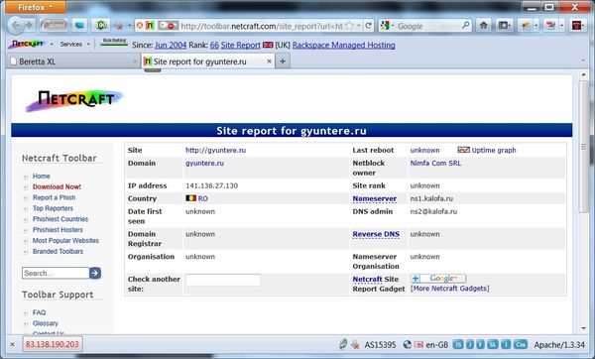Click the gyuntere.ru domain link
The image size is (595, 359).
pos(204,164)
